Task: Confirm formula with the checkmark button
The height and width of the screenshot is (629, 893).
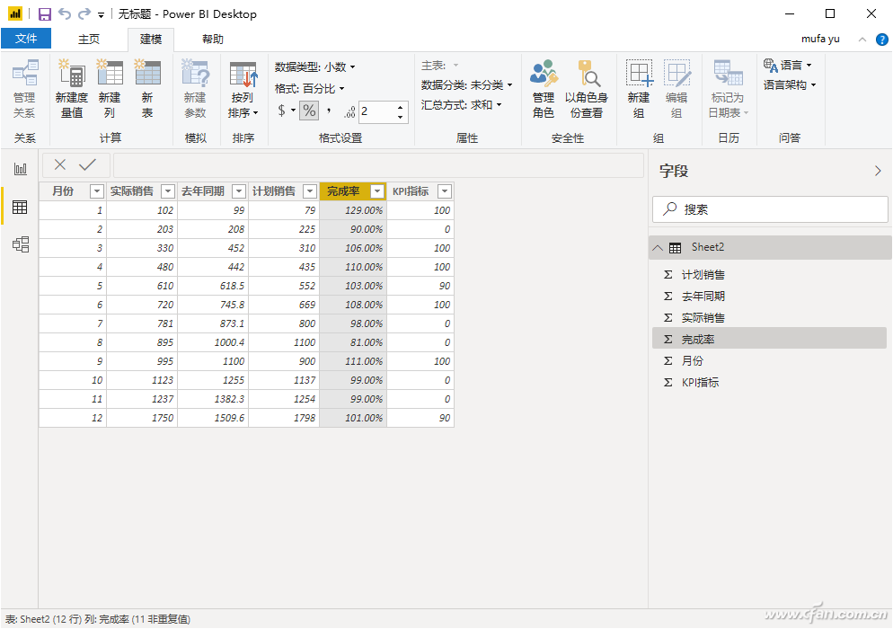Action: click(87, 165)
